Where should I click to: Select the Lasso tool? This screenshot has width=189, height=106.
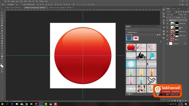click(x=2, y=15)
